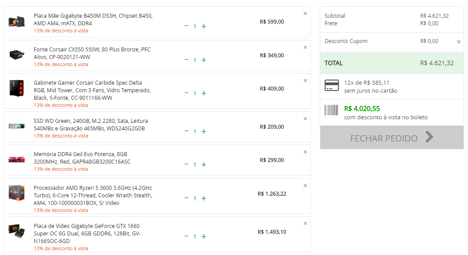Remove the GTX 1660 Super graphics card
The image size is (468, 255).
(305, 224)
